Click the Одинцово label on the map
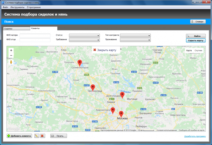The height and width of the screenshot is (145, 212). tap(100, 128)
